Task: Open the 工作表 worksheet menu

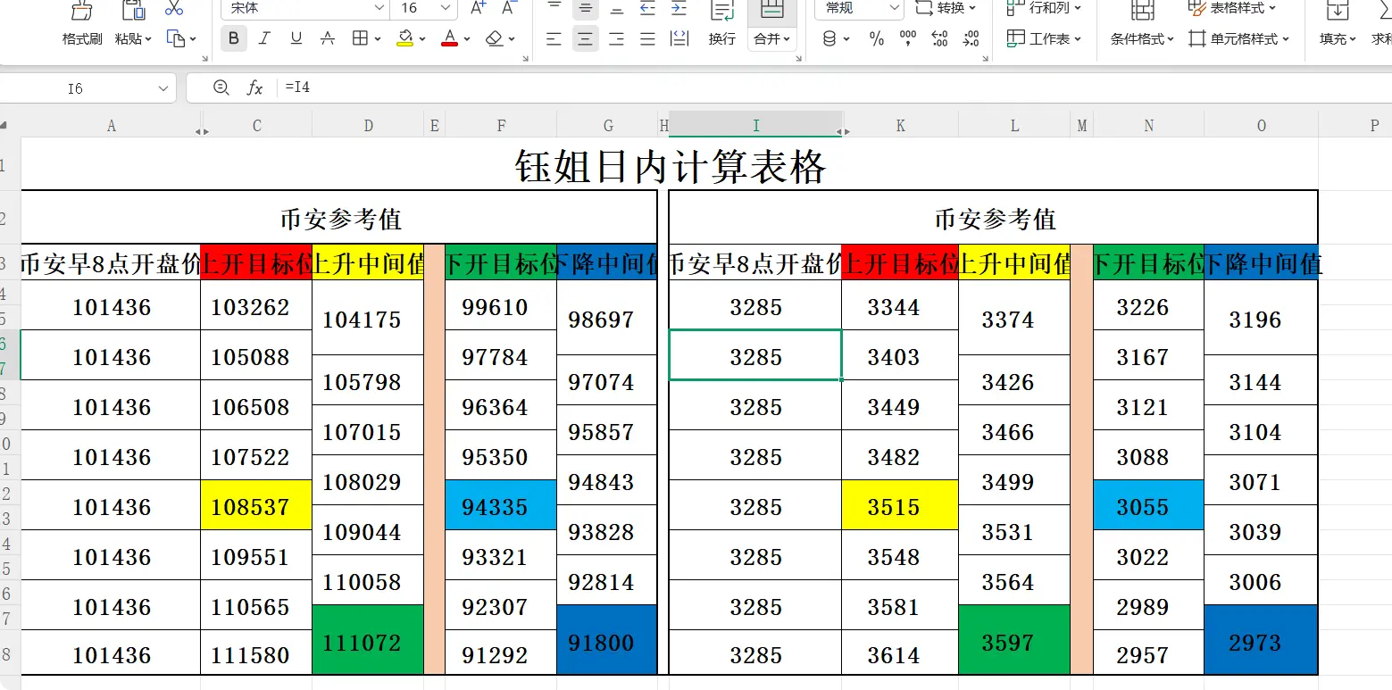Action: click(x=1043, y=38)
